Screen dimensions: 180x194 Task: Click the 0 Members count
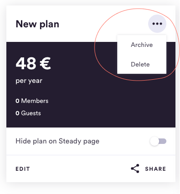coord(32,101)
